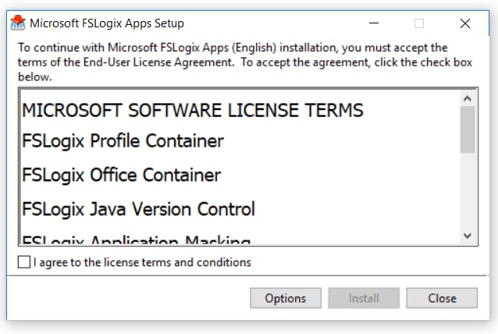498x334 pixels.
Task: Minimize the FSLogix Apps Setup window
Action: [x=376, y=23]
